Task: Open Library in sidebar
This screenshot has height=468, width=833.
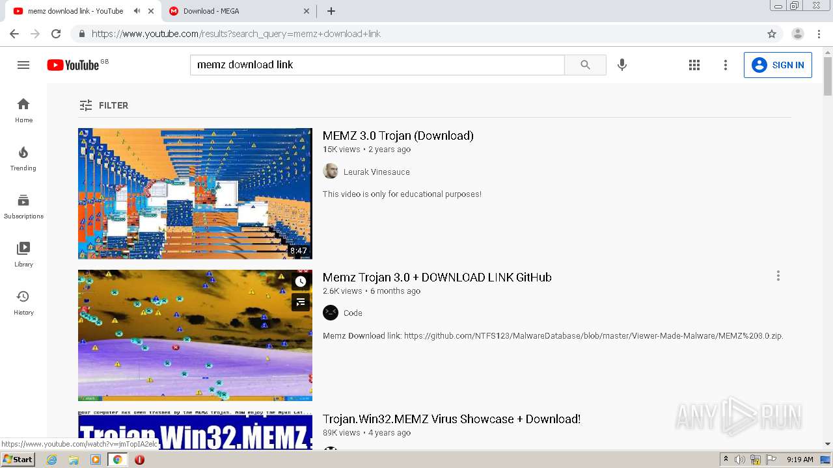Action: 23,255
